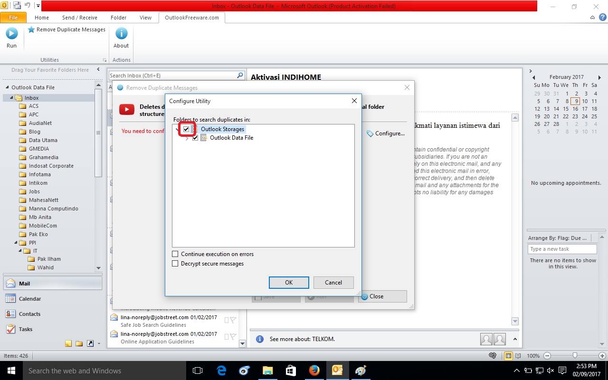Click the Undo icon in the quick access toolbar
Image resolution: width=608 pixels, height=380 pixels.
pyautogui.click(x=27, y=5)
